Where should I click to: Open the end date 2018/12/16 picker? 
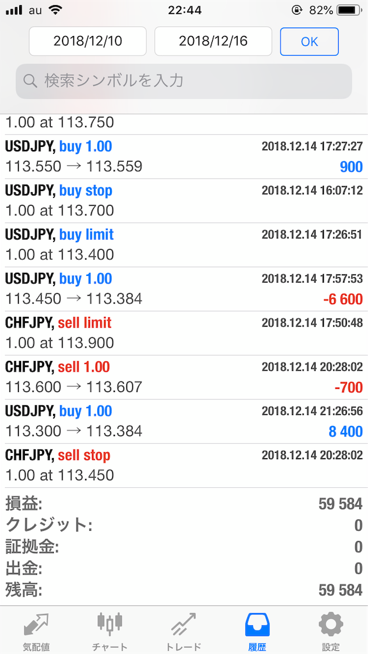(213, 41)
